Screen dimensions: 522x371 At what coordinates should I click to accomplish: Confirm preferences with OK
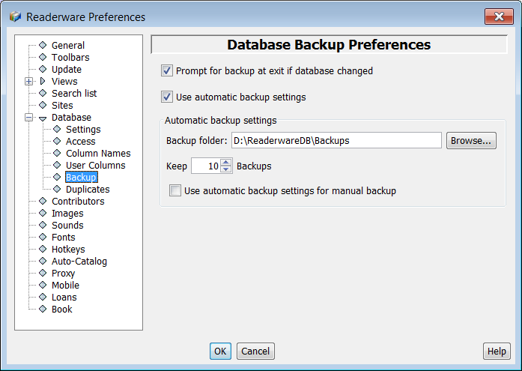[x=220, y=351]
